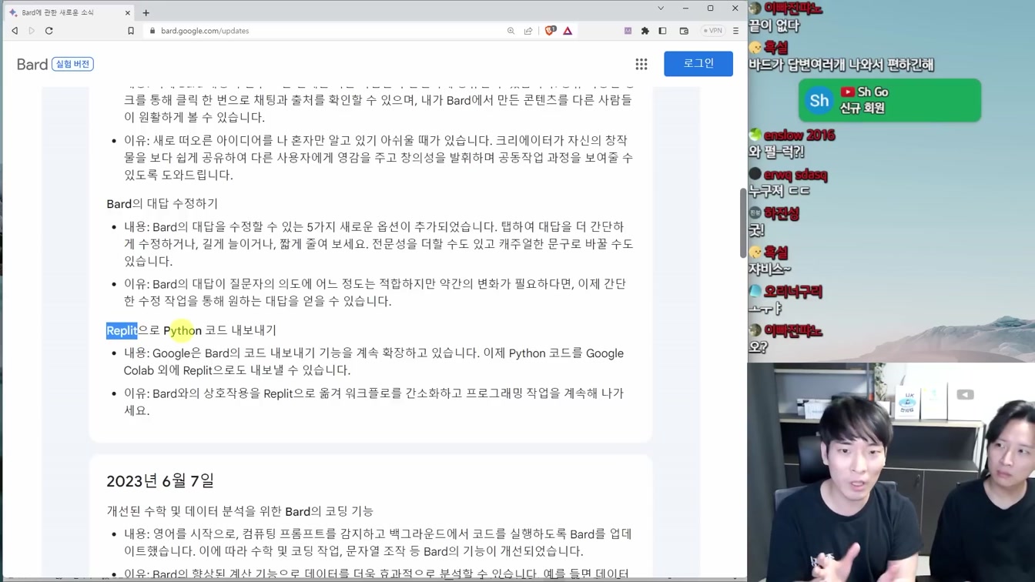Viewport: 1035px width, 582px height.
Task: Open the browser hamburger menu
Action: pyautogui.click(x=735, y=31)
